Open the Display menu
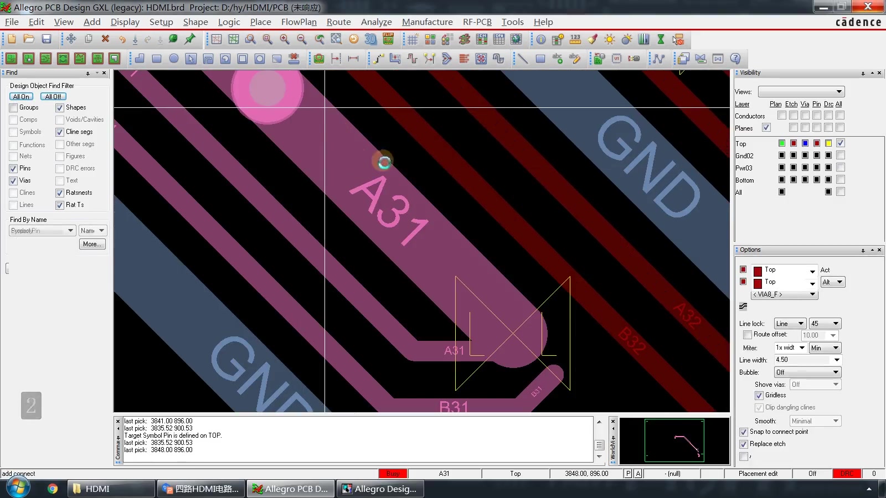The image size is (886, 498). coord(125,22)
